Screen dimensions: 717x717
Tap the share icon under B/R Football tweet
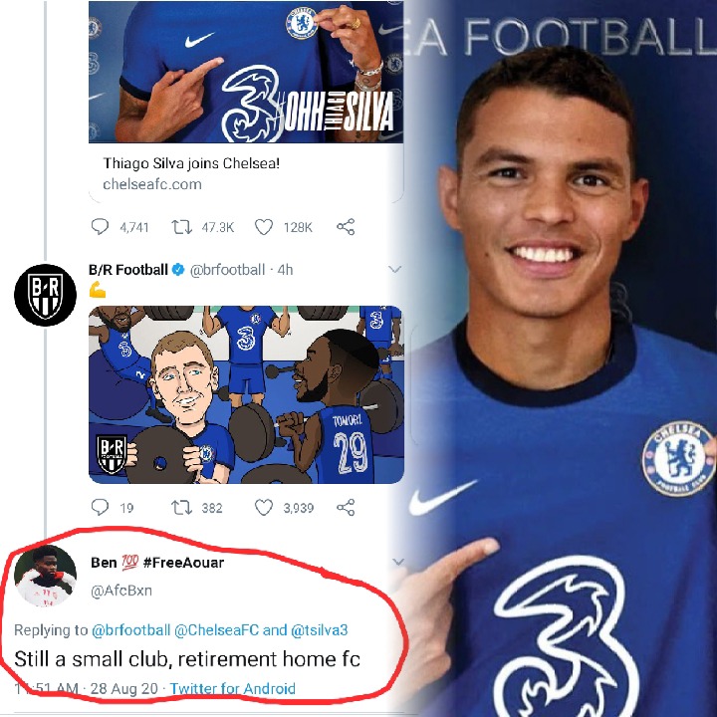click(346, 508)
